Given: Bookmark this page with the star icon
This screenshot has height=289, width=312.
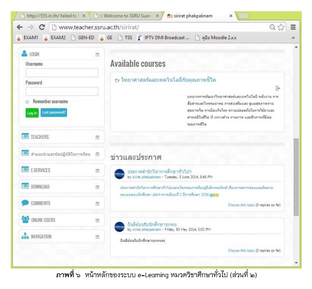Looking at the screenshot, I should point(281,27).
